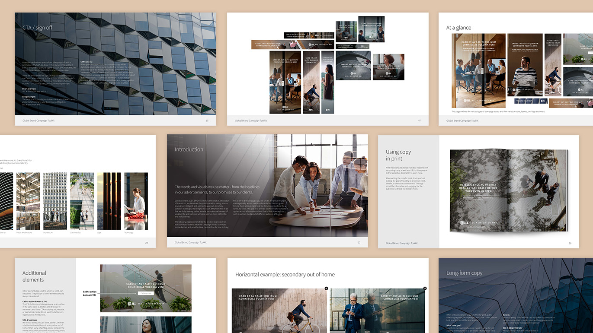Select the 'Technology' woman with laptop photo

(x=136, y=201)
